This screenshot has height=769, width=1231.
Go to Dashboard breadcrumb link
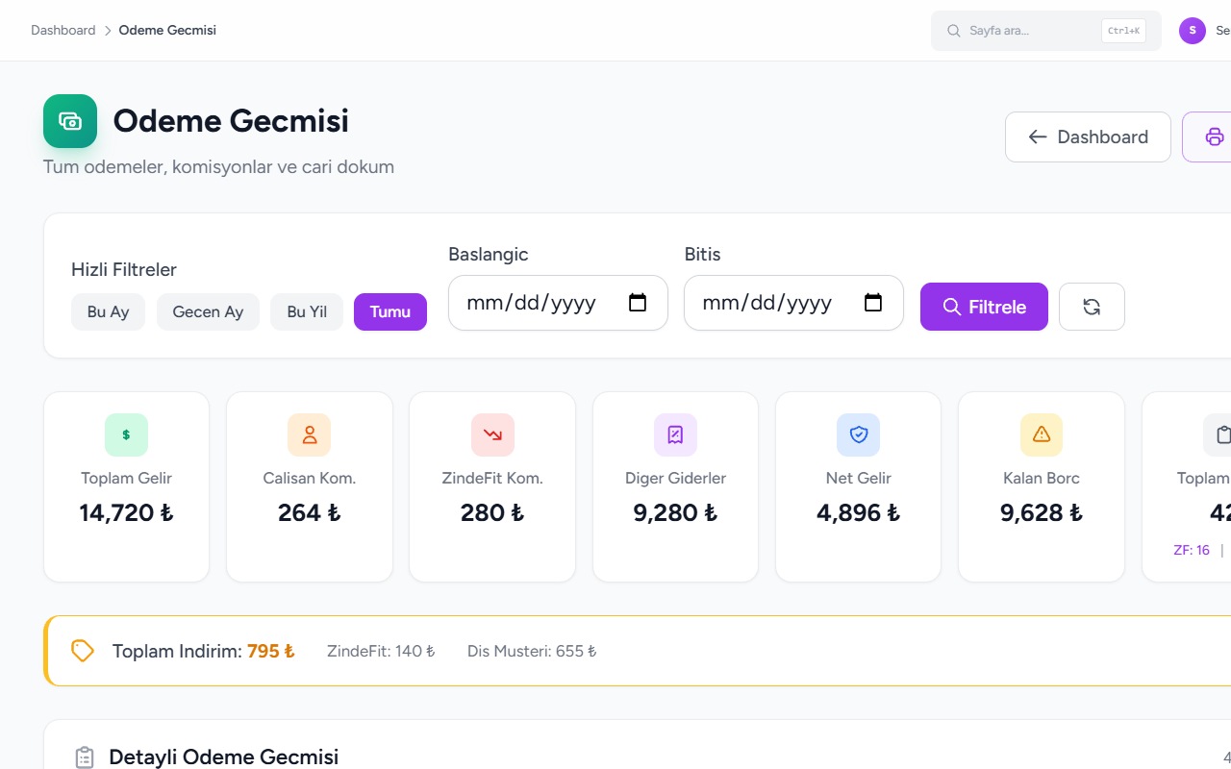click(x=63, y=30)
